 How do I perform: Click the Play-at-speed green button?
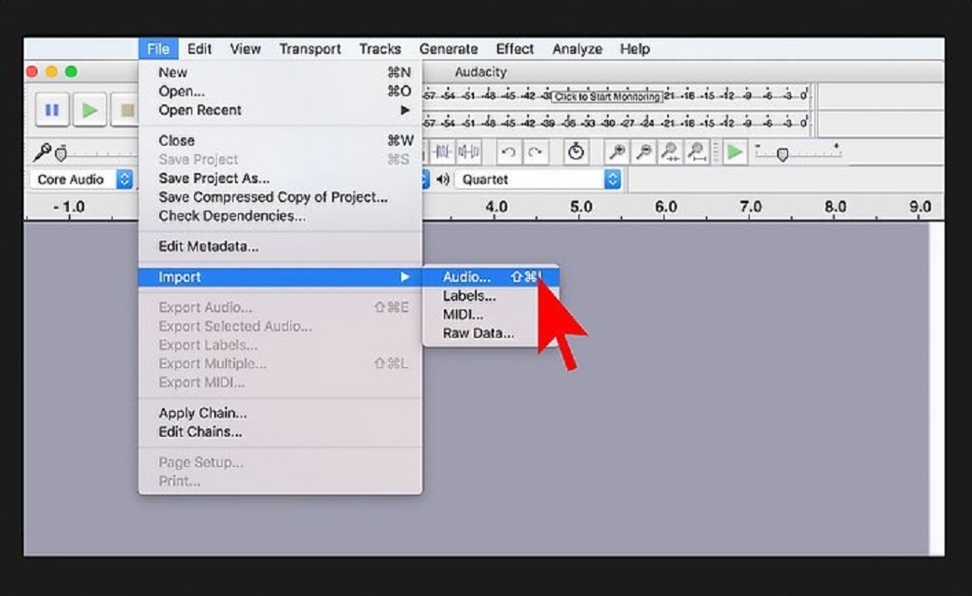(x=735, y=151)
